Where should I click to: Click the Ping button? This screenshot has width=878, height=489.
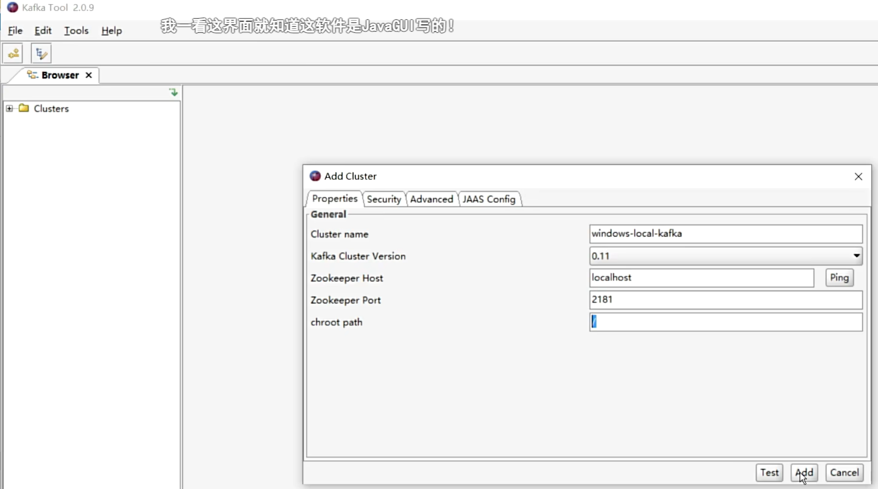839,277
